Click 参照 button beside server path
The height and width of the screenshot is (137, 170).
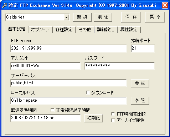click(x=140, y=83)
